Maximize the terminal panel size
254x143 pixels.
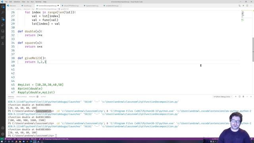247,97
